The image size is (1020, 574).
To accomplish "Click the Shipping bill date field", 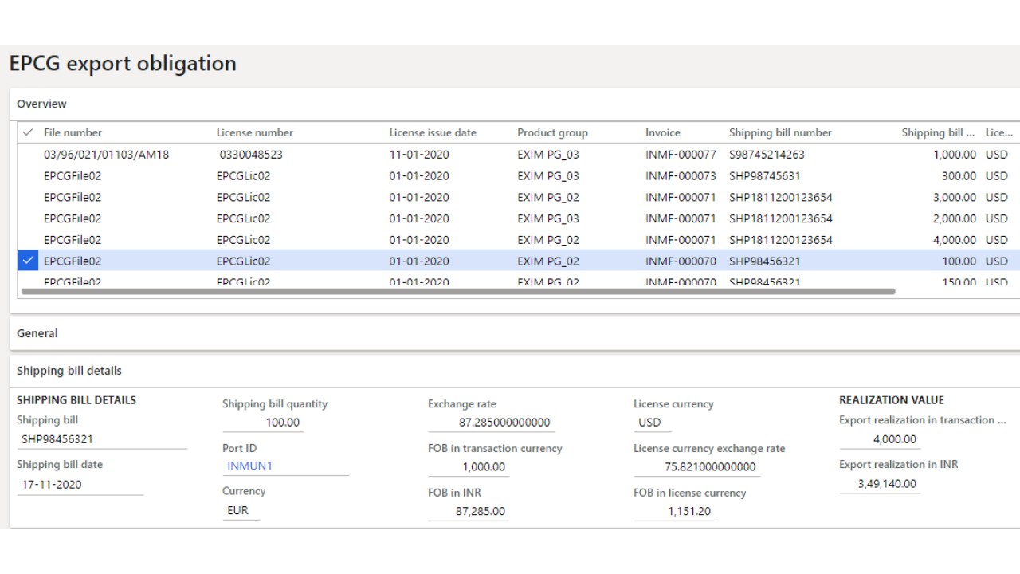I will point(80,485).
